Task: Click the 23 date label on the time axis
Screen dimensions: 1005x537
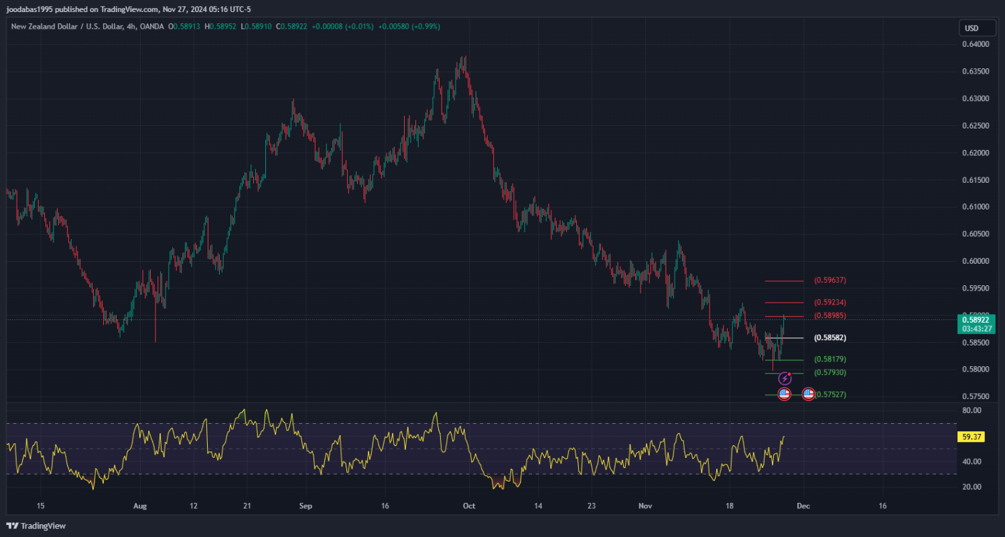Action: point(591,506)
